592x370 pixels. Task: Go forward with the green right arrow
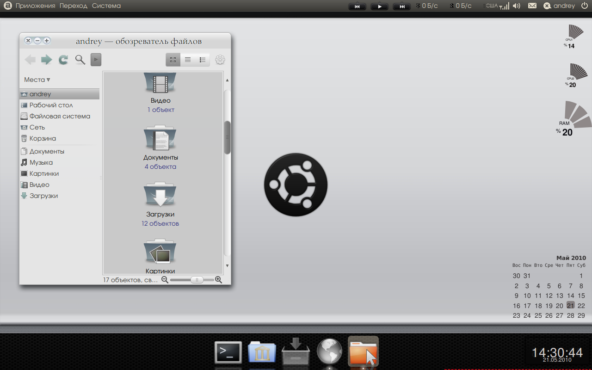[x=47, y=60]
